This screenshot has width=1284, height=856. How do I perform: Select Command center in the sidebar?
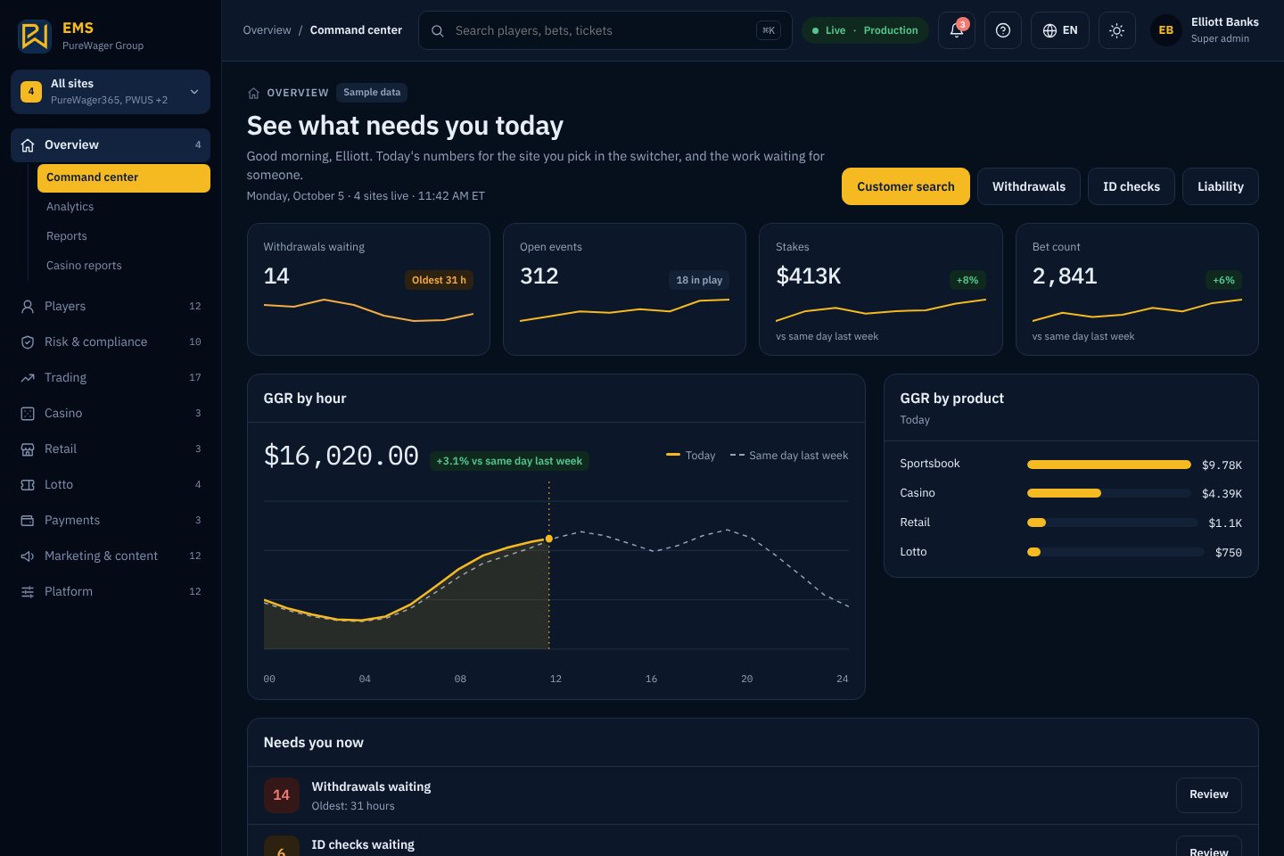click(x=124, y=177)
